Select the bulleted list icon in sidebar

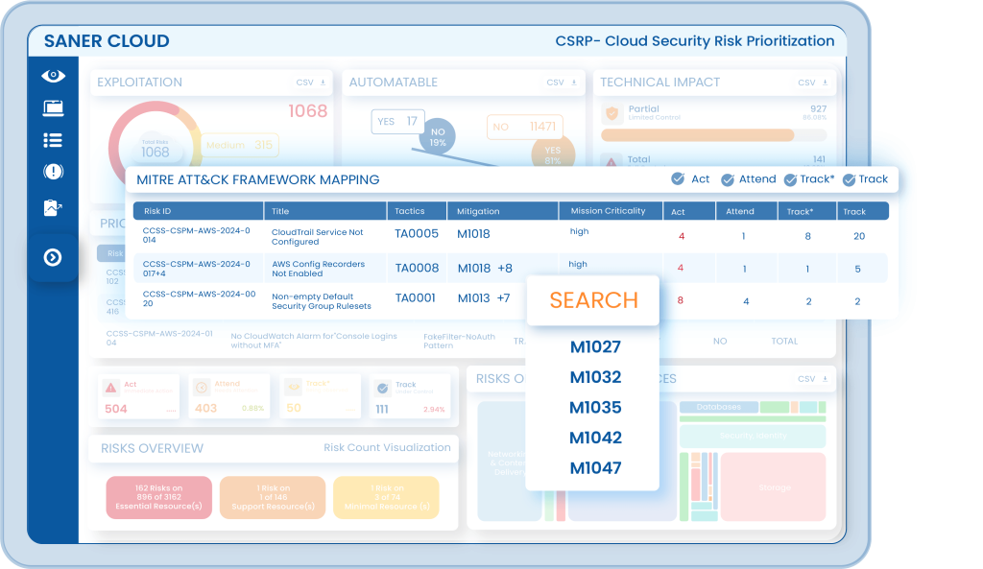[x=54, y=140]
